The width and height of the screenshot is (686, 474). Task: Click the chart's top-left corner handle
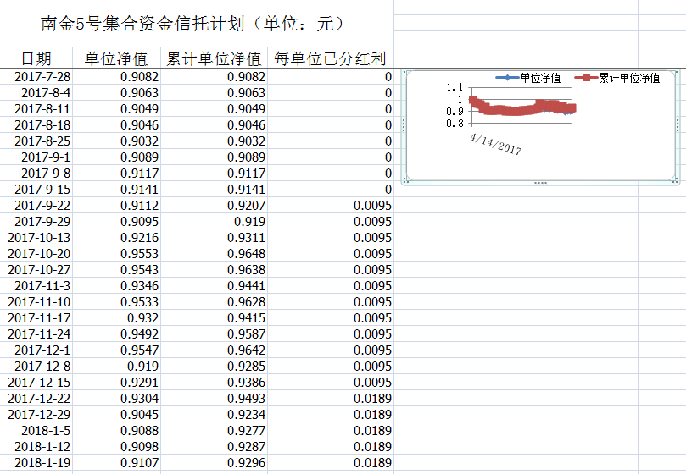[404, 70]
